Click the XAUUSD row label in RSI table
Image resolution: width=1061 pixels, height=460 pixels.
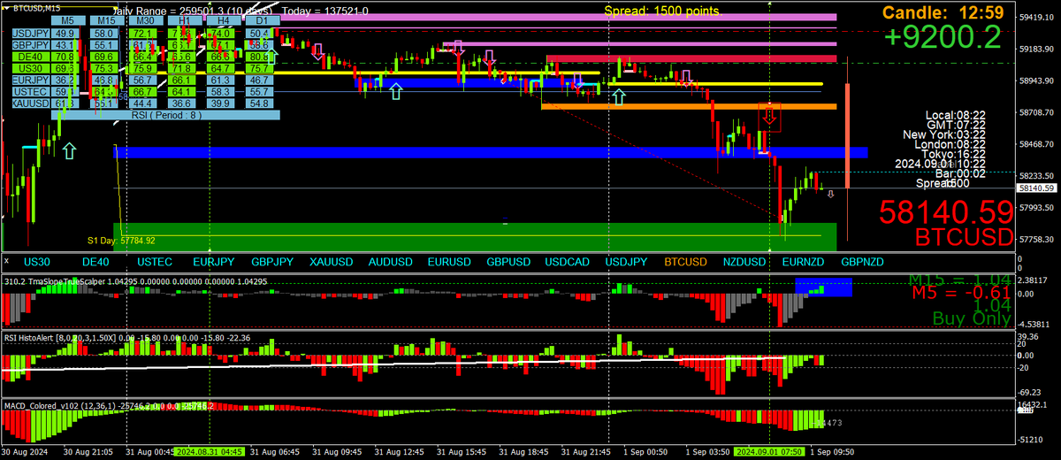[x=30, y=103]
